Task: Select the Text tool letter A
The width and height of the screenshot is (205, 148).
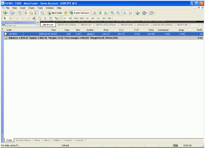Action: click(x=45, y=18)
